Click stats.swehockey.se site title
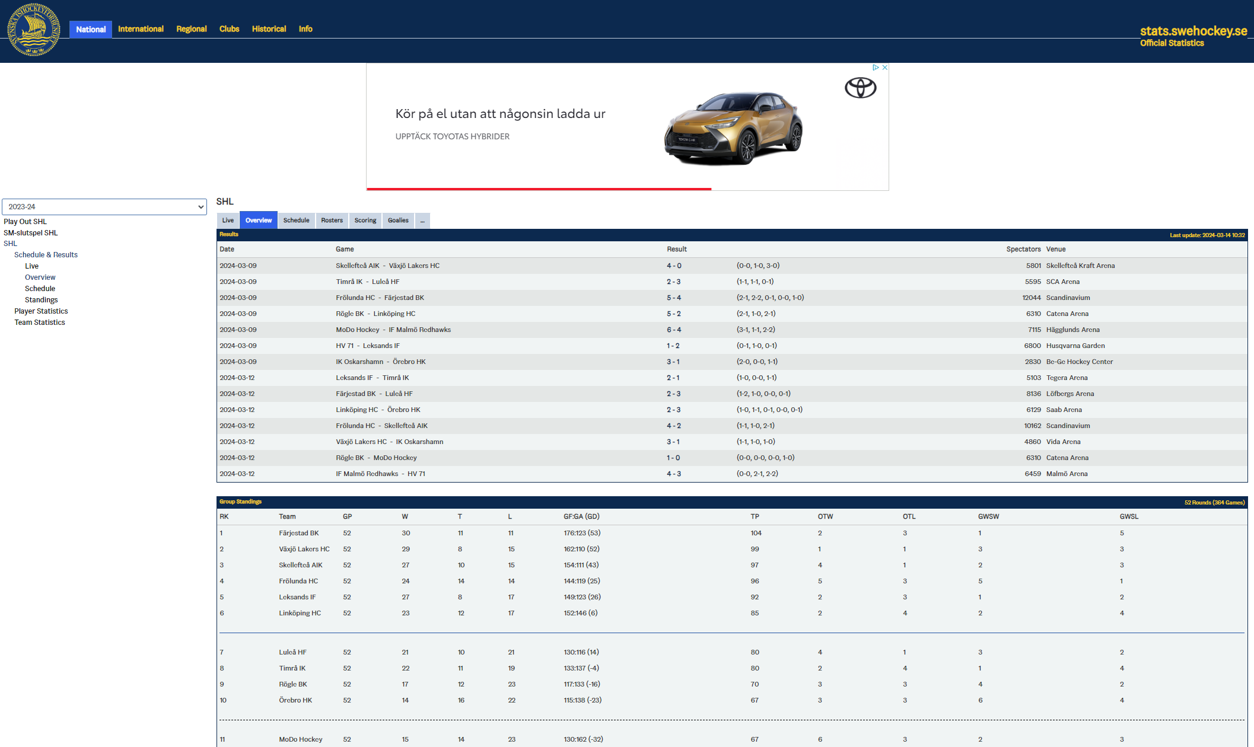Image resolution: width=1254 pixels, height=747 pixels. pyautogui.click(x=1193, y=31)
